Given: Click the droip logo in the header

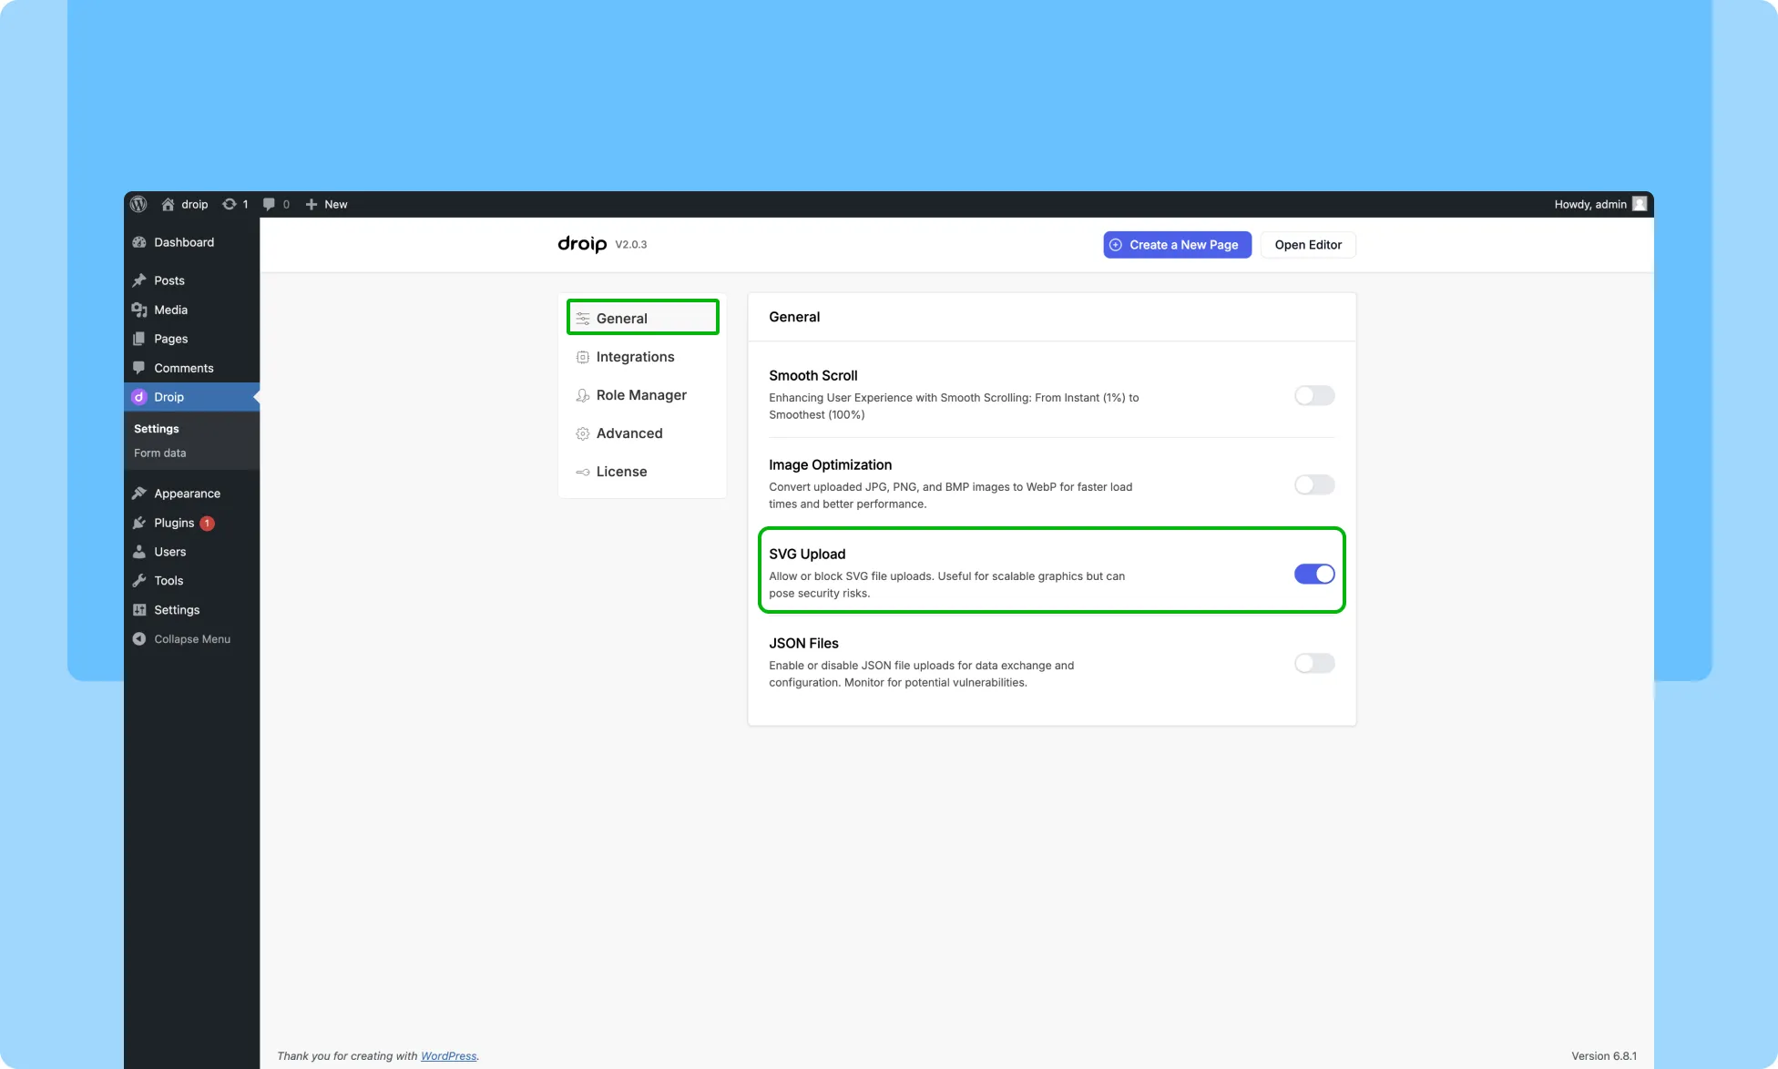Looking at the screenshot, I should coord(582,244).
